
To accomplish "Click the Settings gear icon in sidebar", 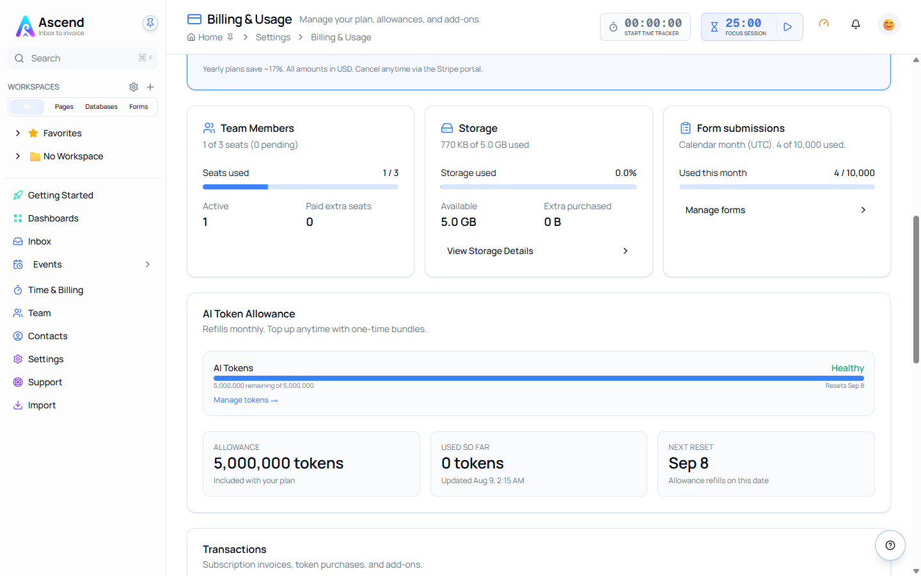I will coord(18,359).
